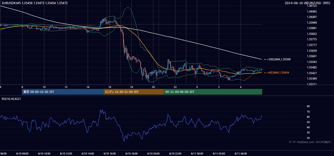Click price axis label 1.35891
The height and width of the screenshot is (156, 334).
[x=312, y=28]
